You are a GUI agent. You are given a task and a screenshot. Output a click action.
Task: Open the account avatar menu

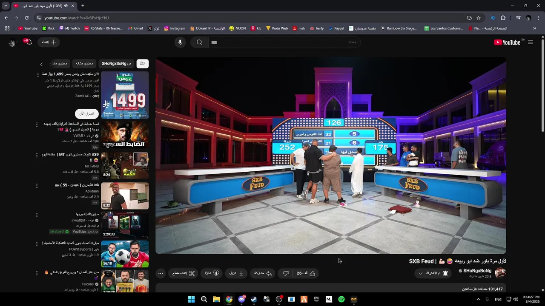[12, 42]
